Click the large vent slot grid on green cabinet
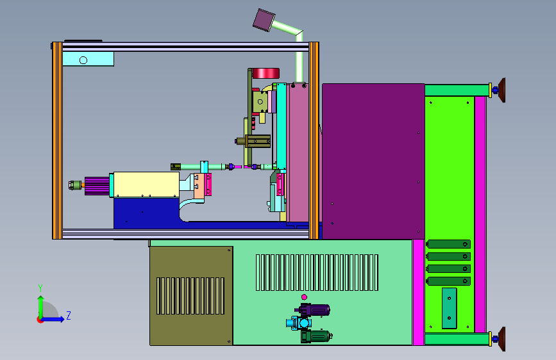Image resolution: width=556 pixels, height=360 pixels. pyautogui.click(x=317, y=272)
